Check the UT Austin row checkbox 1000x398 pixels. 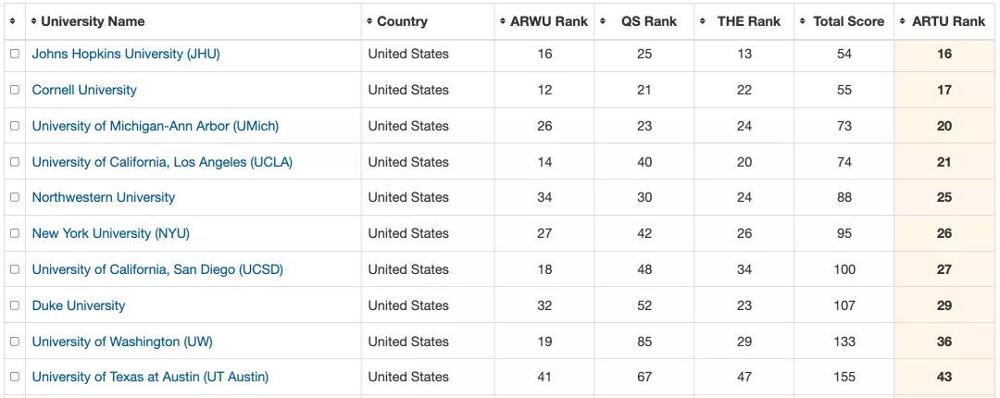pyautogui.click(x=15, y=377)
